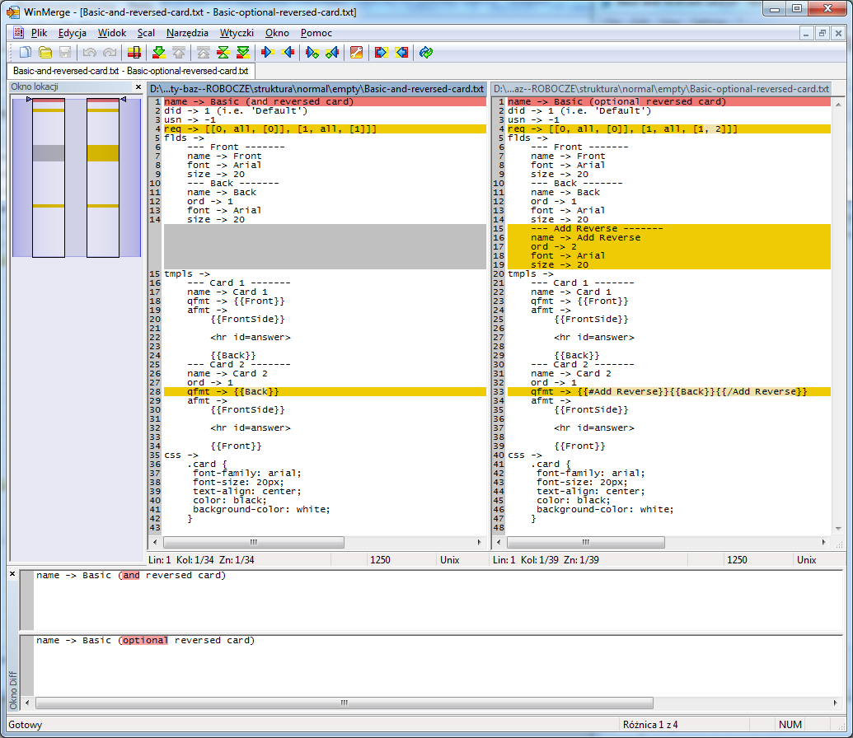The image size is (853, 738).
Task: Click the right file bar in location pane
Action: (x=103, y=178)
